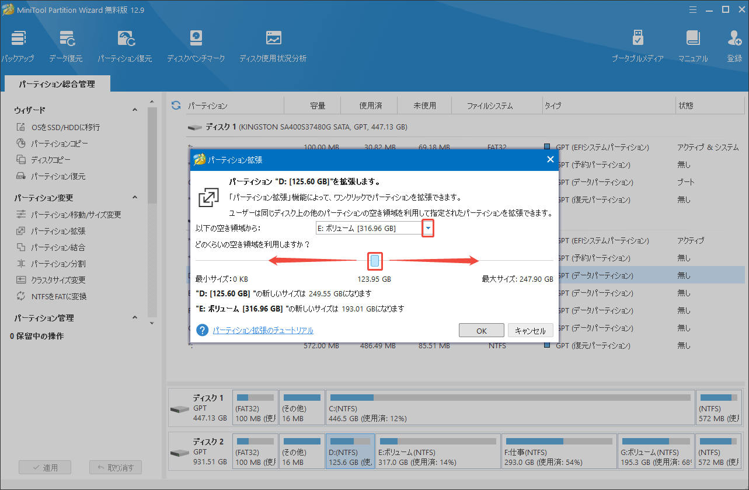Select the D:(NTFS) 125.6 GB partition block
The height and width of the screenshot is (490, 749).
pyautogui.click(x=350, y=452)
